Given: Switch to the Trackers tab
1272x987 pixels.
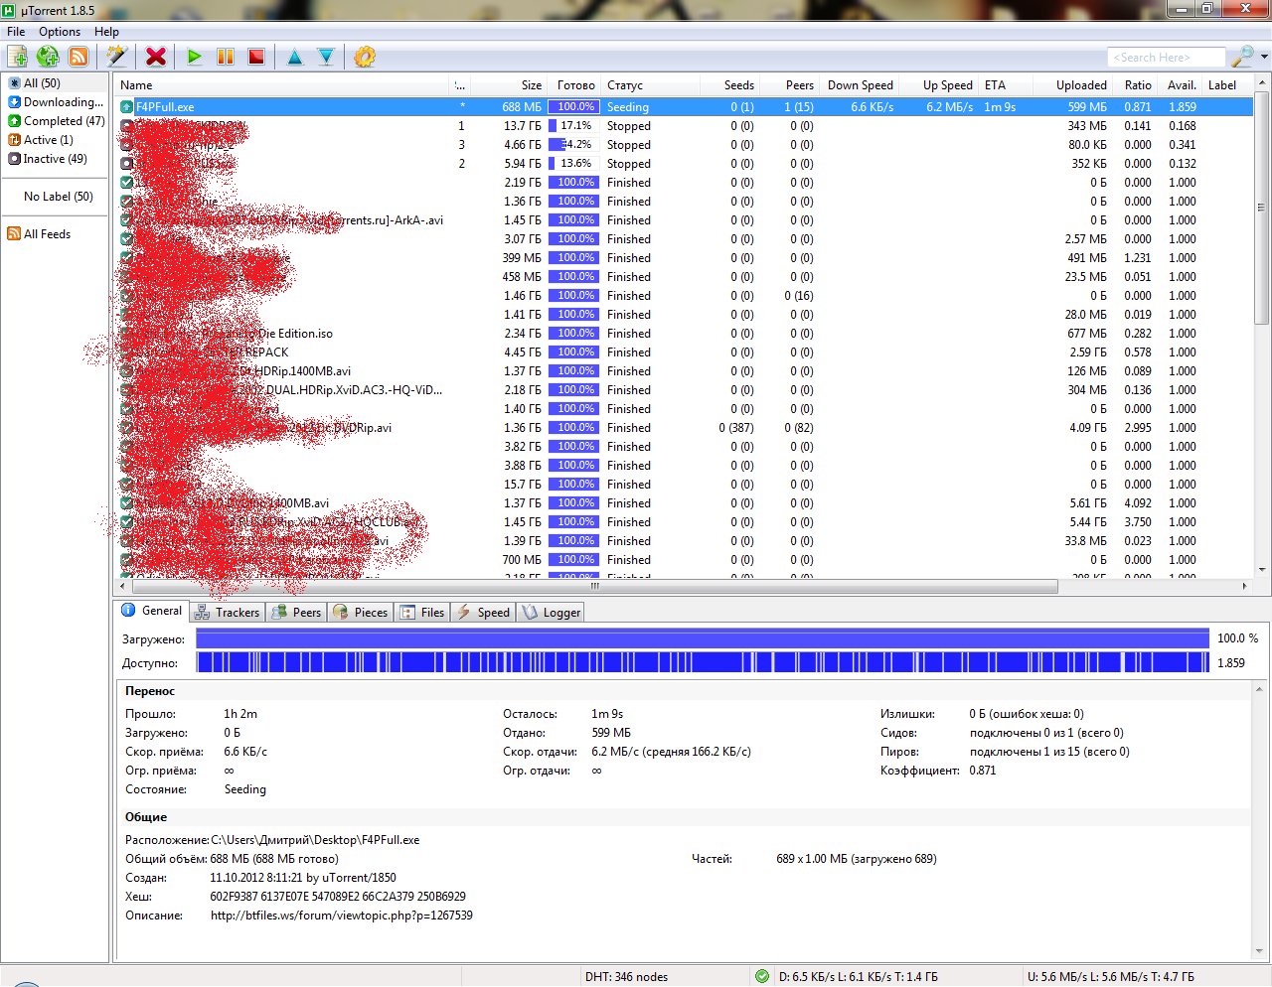Looking at the screenshot, I should tap(228, 613).
